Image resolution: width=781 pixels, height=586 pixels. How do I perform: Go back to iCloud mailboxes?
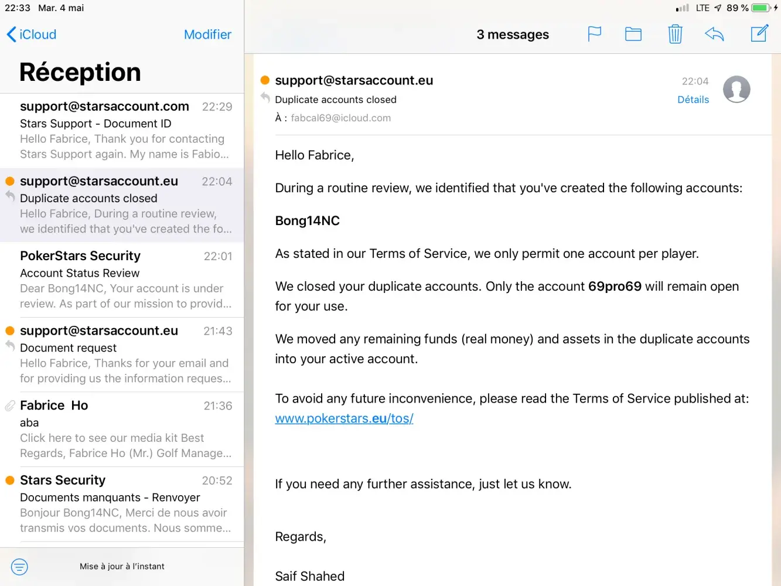click(x=32, y=35)
